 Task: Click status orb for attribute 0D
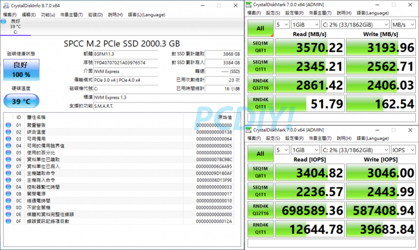(8, 208)
